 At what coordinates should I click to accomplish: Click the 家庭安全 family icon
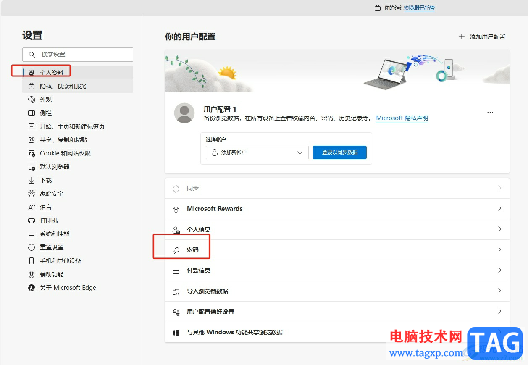point(32,194)
